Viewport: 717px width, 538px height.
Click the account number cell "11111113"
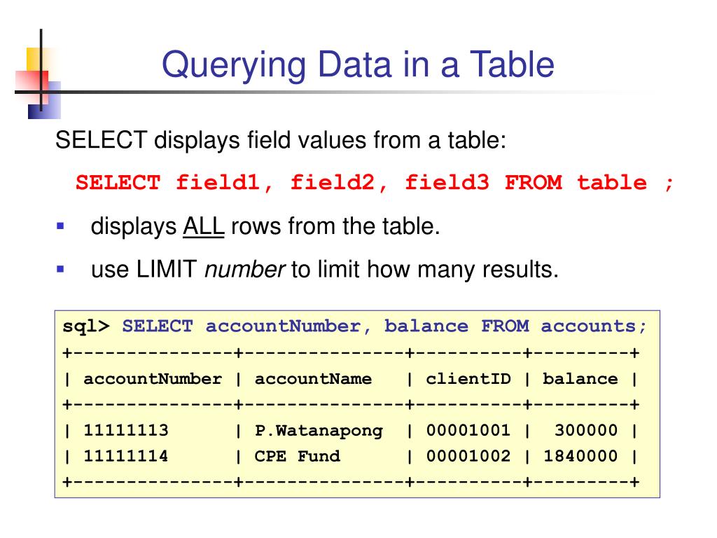tap(126, 430)
